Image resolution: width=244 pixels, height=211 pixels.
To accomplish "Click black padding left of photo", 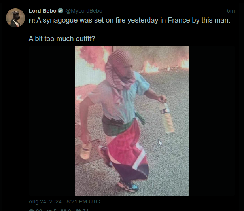I will pos(52,121).
